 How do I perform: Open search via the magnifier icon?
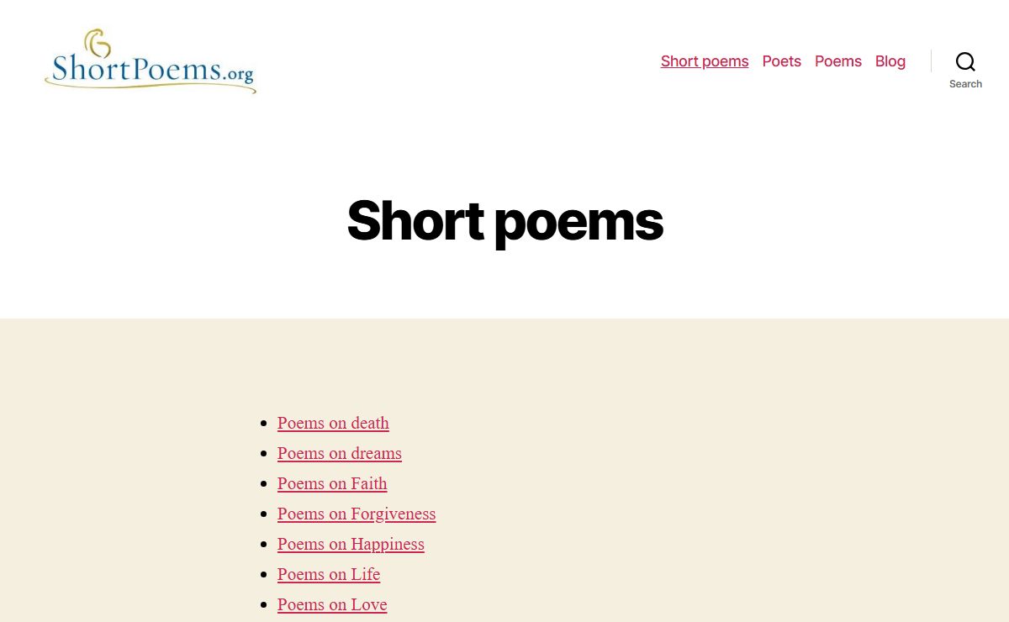965,61
